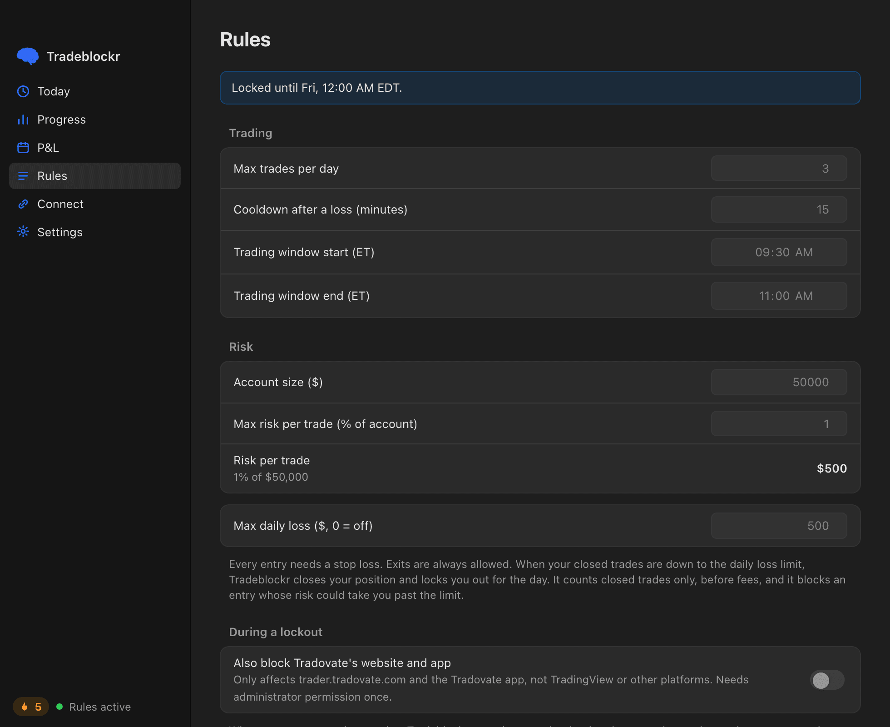Open the Settings page label
890x727 pixels.
click(60, 232)
